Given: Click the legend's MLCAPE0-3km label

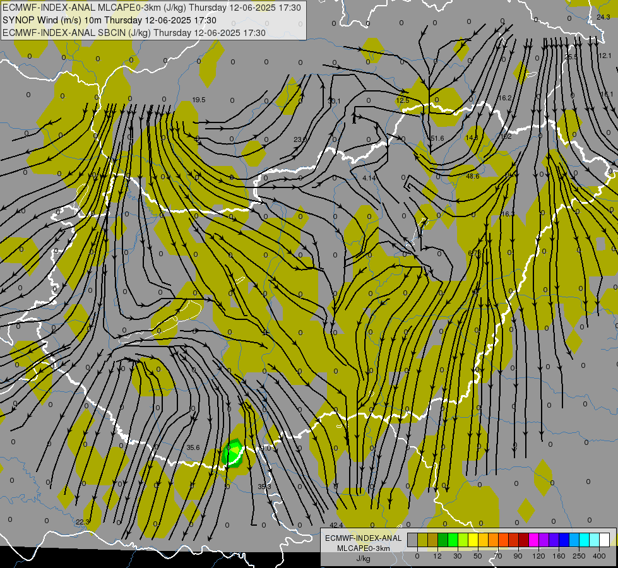Looking at the screenshot, I should [363, 548].
